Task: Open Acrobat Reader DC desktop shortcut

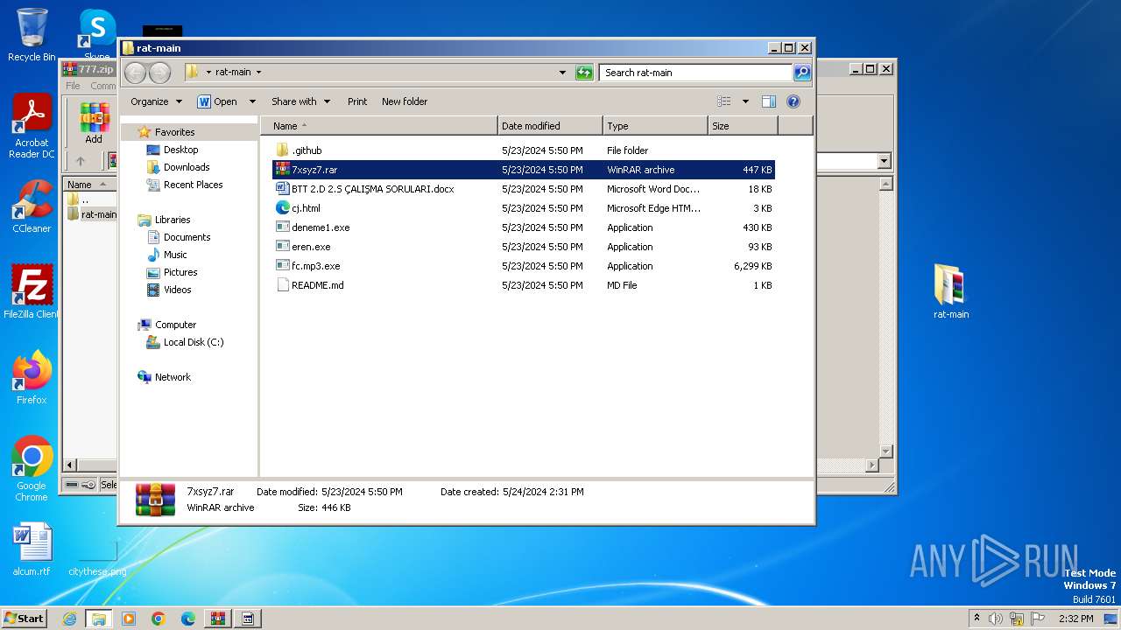Action: click(x=32, y=127)
